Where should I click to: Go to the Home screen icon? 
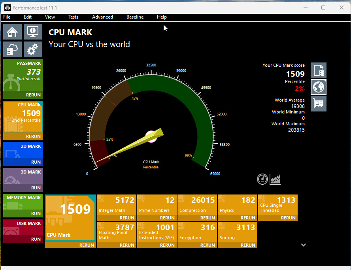point(12,32)
